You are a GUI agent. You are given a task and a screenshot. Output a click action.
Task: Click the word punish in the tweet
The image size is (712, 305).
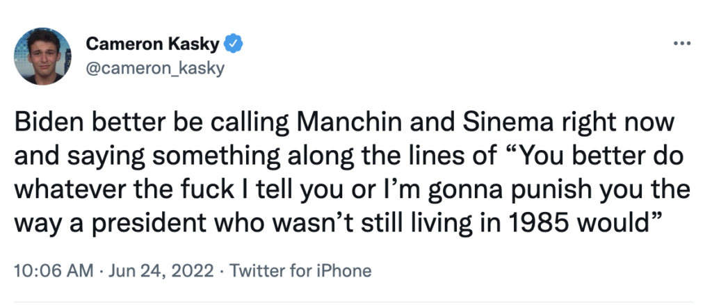519,190
